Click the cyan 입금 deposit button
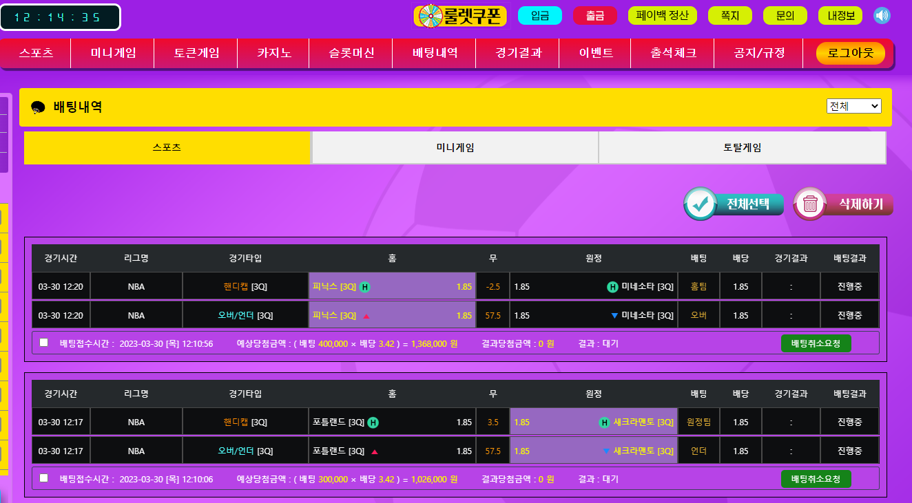The height and width of the screenshot is (503, 912). point(540,16)
